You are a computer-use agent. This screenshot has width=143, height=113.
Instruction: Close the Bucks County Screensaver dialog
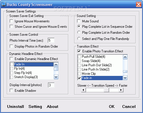pyautogui.click(x=138, y=5)
